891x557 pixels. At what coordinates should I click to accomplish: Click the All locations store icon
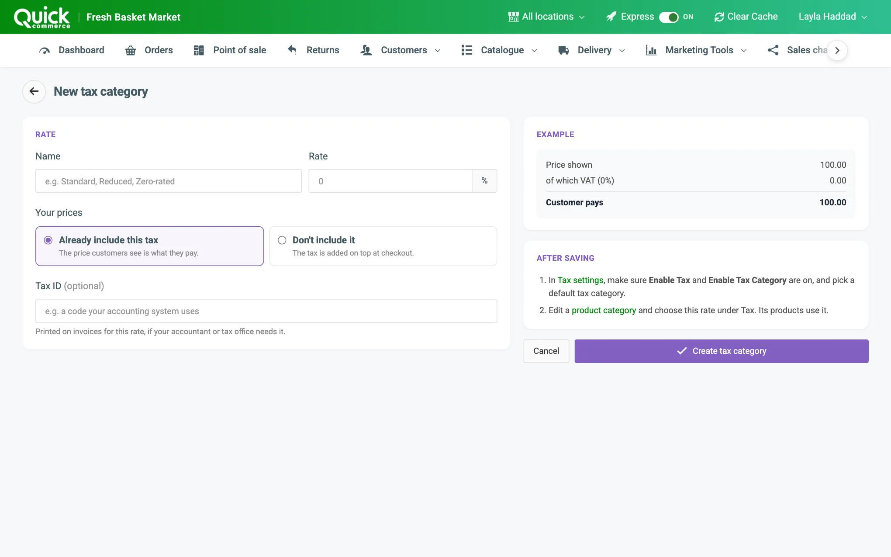tap(513, 17)
